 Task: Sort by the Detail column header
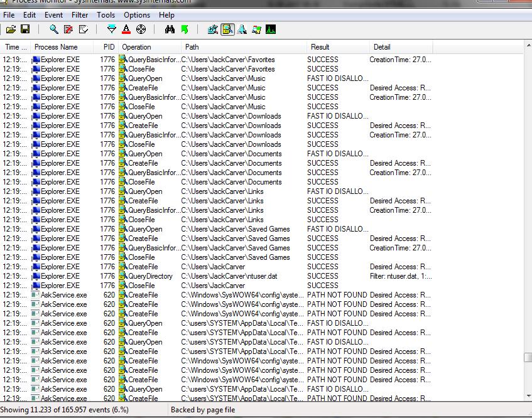coord(401,47)
